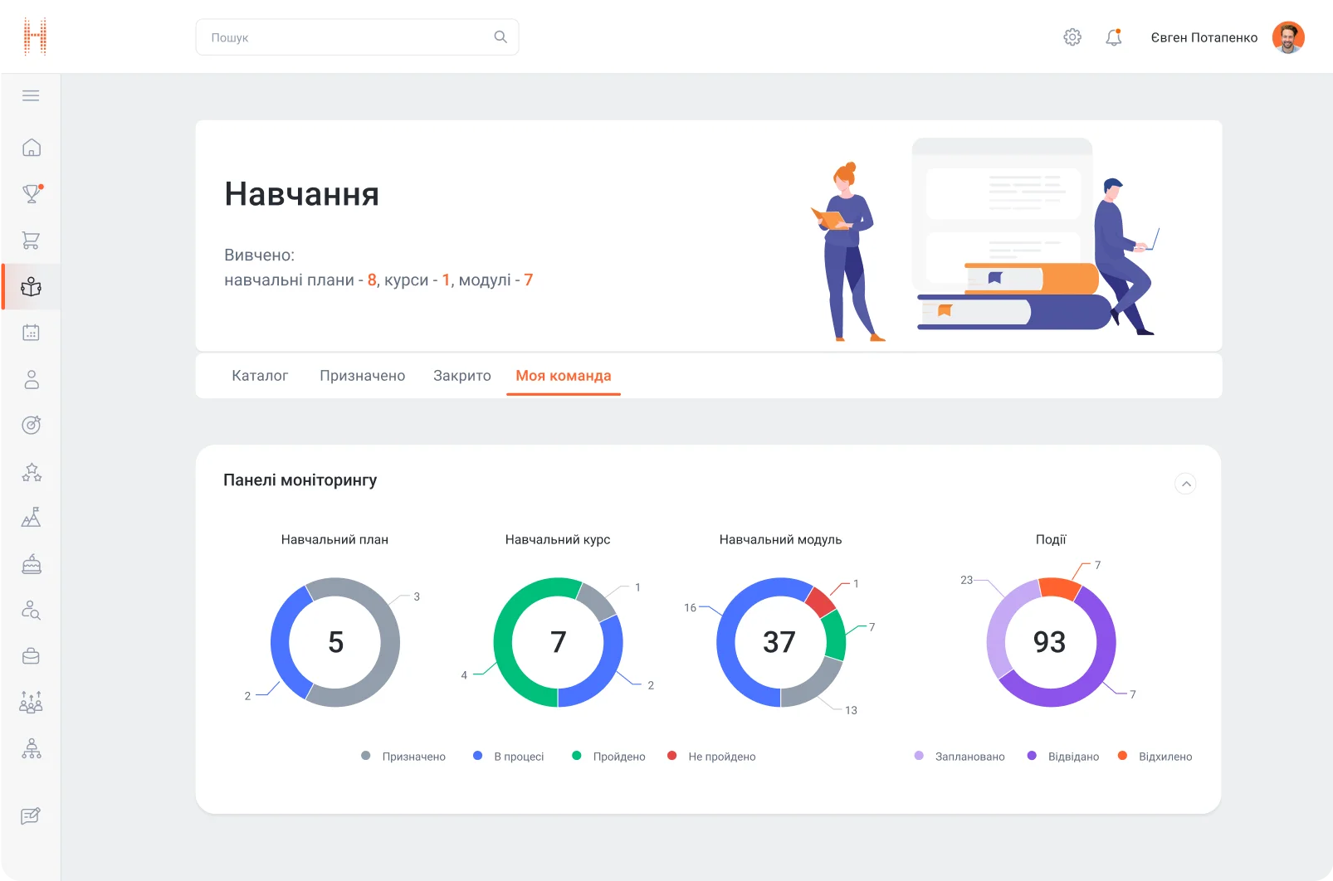Image resolution: width=1333 pixels, height=881 pixels.
Task: Open the calendar icon
Action: [31, 332]
